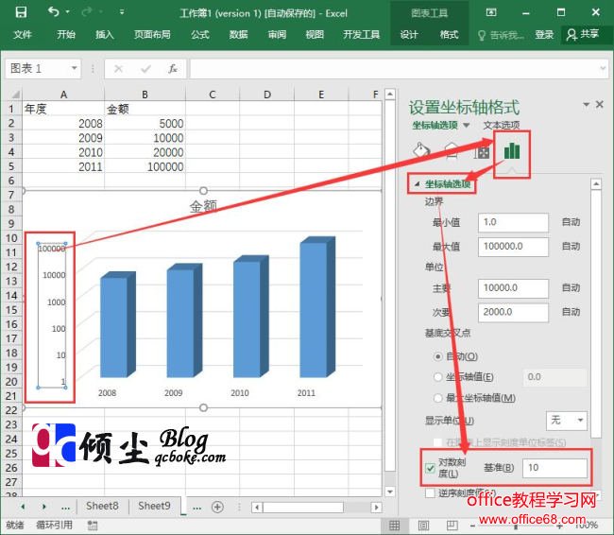Click the next sheet navigation arrow

pos(43,507)
